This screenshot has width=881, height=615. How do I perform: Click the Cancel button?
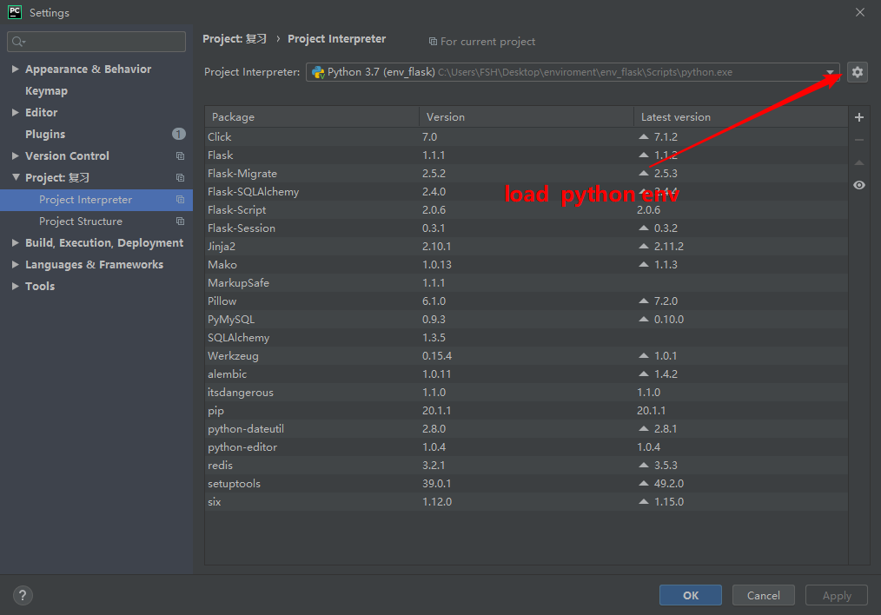[x=763, y=595]
